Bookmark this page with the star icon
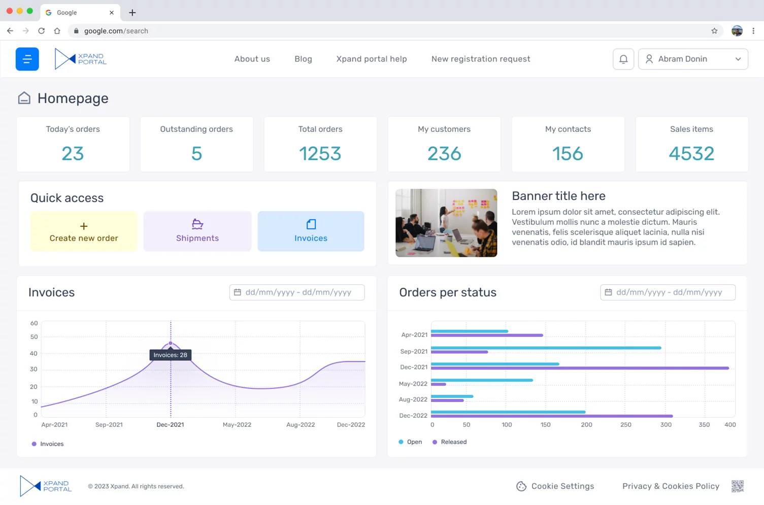 point(714,31)
